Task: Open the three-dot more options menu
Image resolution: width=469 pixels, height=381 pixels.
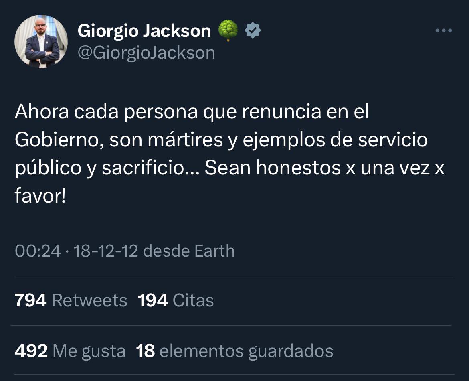Action: click(x=444, y=30)
